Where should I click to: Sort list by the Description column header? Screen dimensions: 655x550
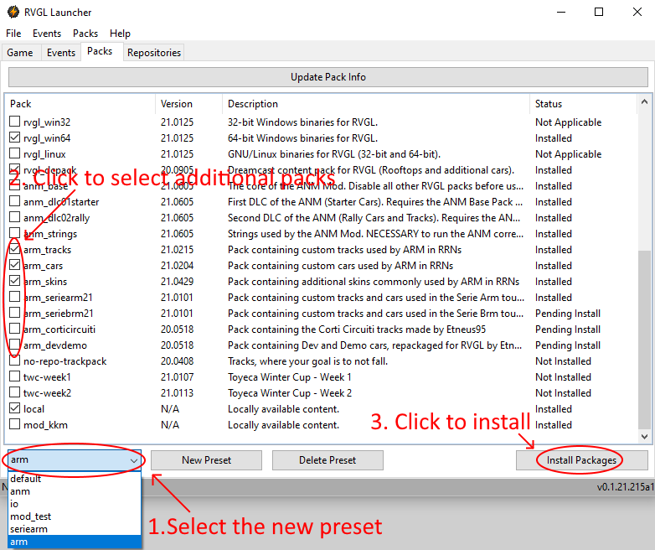pos(376,104)
